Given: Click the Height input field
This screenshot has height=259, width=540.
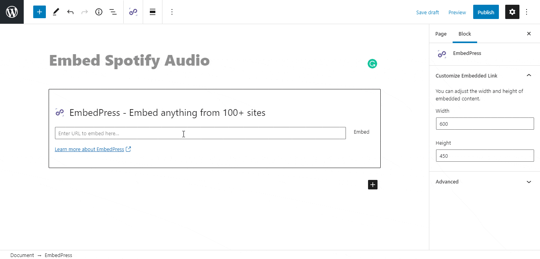Looking at the screenshot, I should (x=485, y=156).
